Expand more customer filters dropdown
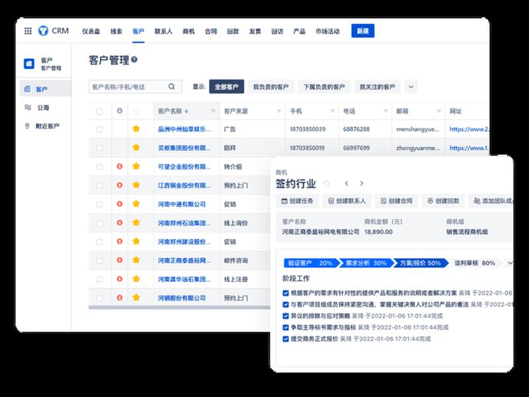This screenshot has height=397, width=529. click(411, 87)
